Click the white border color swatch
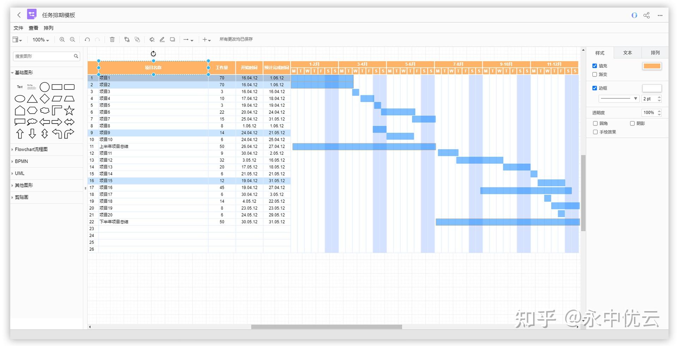The image size is (677, 346). pyautogui.click(x=652, y=88)
